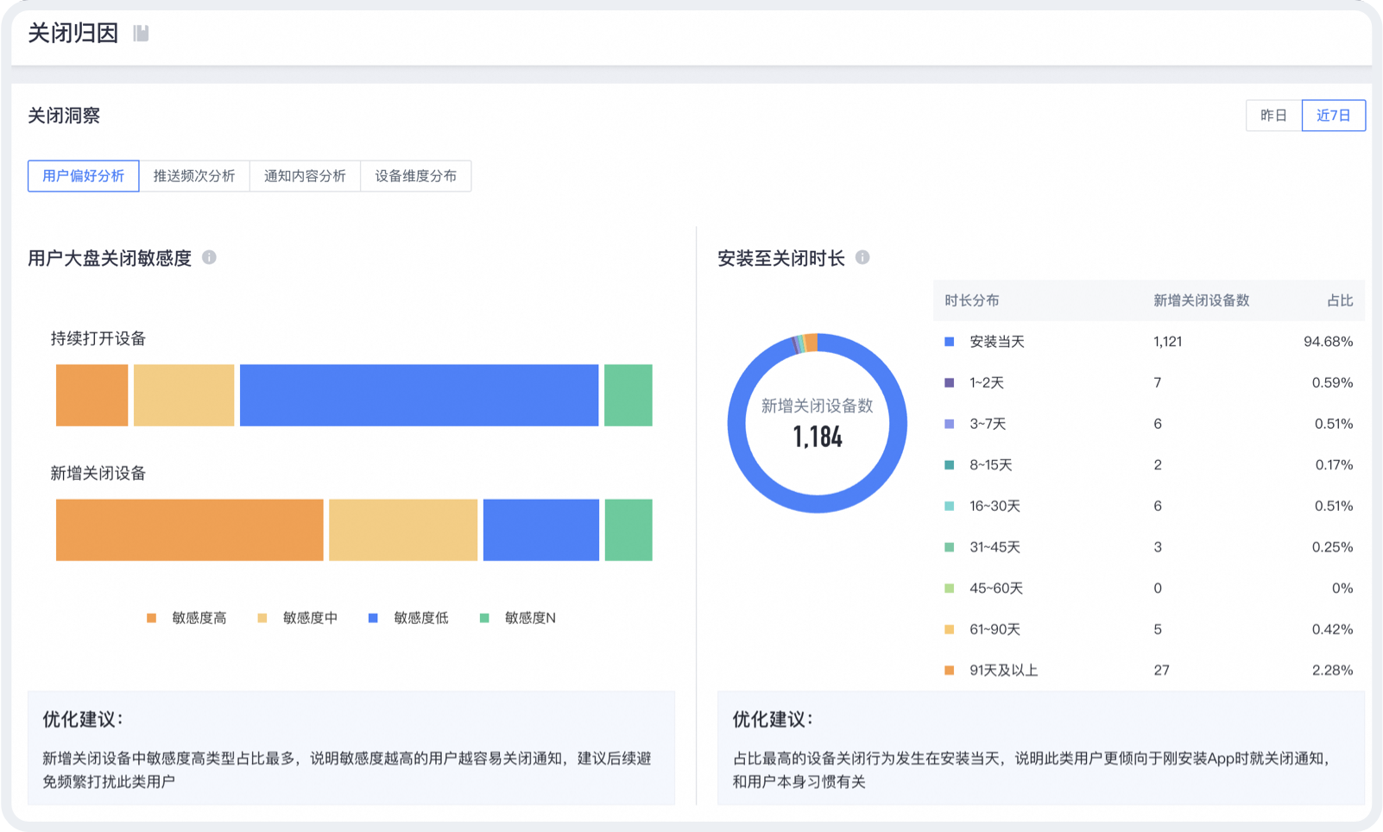This screenshot has height=832, width=1383.
Task: Toggle 敏感度低 legend item
Action: point(408,618)
